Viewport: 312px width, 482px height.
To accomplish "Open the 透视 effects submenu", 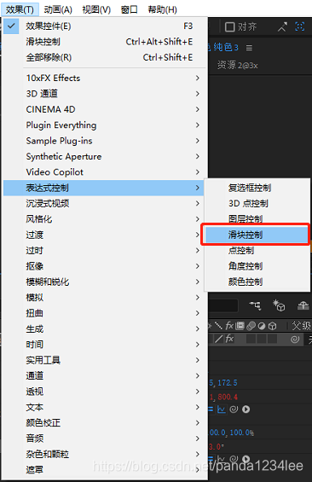I will [x=104, y=392].
